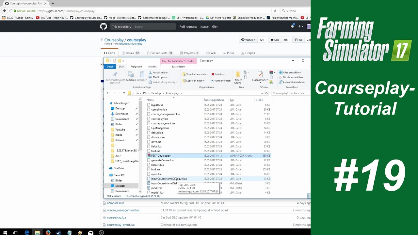The height and width of the screenshot is (235, 418).
Task: Open the Extrahieren ribbon tab
Action: (x=178, y=66)
